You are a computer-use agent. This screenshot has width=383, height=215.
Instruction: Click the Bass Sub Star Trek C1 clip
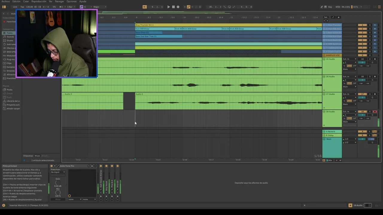(159, 36)
